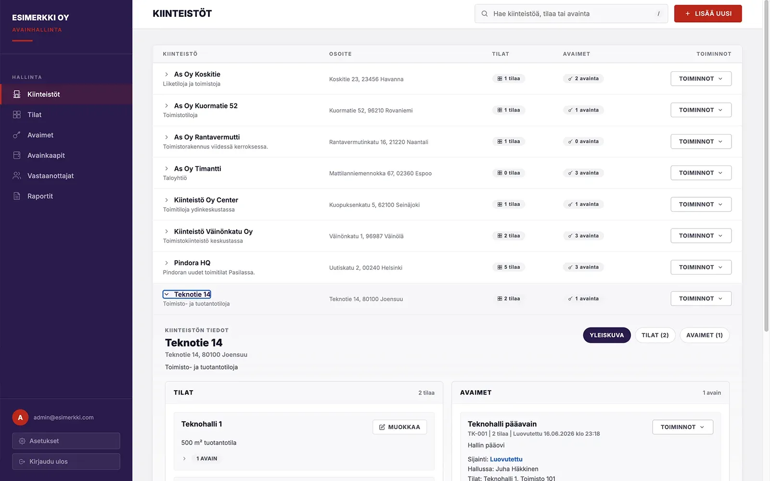Screen dimensions: 770x481
Task: Open Toiminnot dropdown for Kiinteistö Väinönkatu Oy
Action: [701, 236]
